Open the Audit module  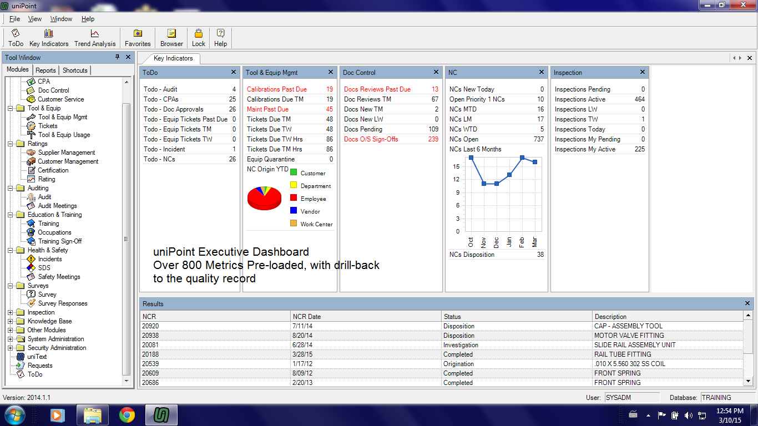click(x=44, y=197)
